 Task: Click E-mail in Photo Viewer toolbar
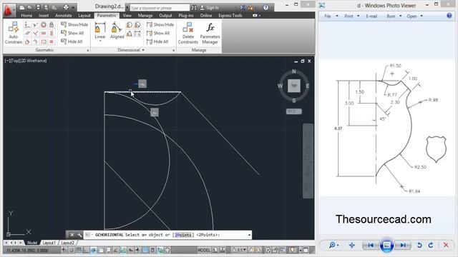[x=371, y=16]
